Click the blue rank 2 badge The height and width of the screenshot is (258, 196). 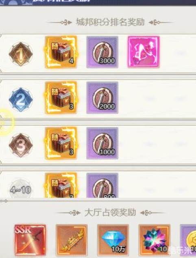pyautogui.click(x=21, y=100)
